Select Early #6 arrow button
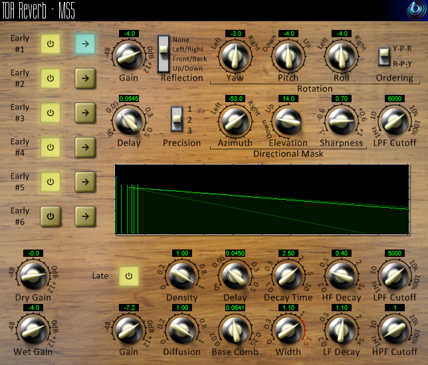The width and height of the screenshot is (428, 365). [x=85, y=216]
